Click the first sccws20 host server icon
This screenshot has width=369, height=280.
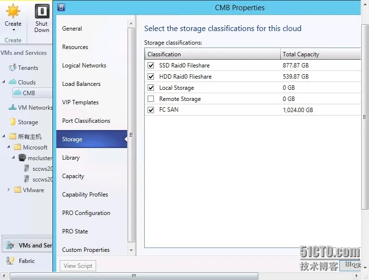pos(27,168)
